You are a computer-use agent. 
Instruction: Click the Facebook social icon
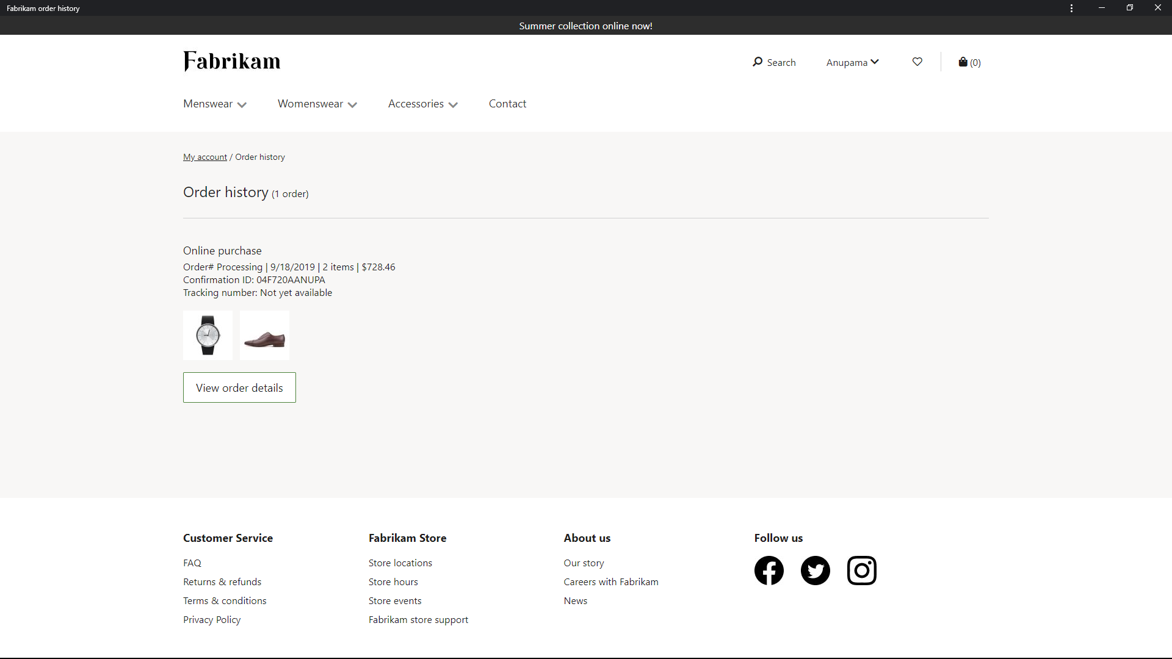[769, 571]
